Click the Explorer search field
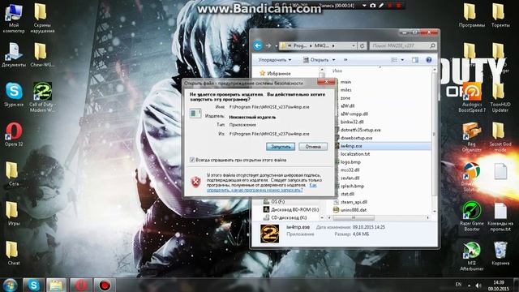 click(x=402, y=45)
